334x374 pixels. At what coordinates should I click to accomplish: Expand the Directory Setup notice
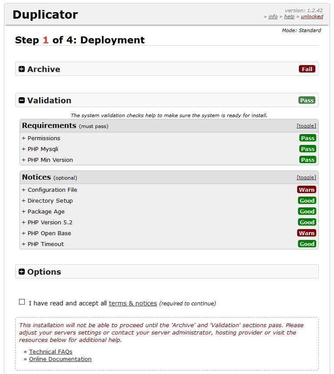coord(47,200)
